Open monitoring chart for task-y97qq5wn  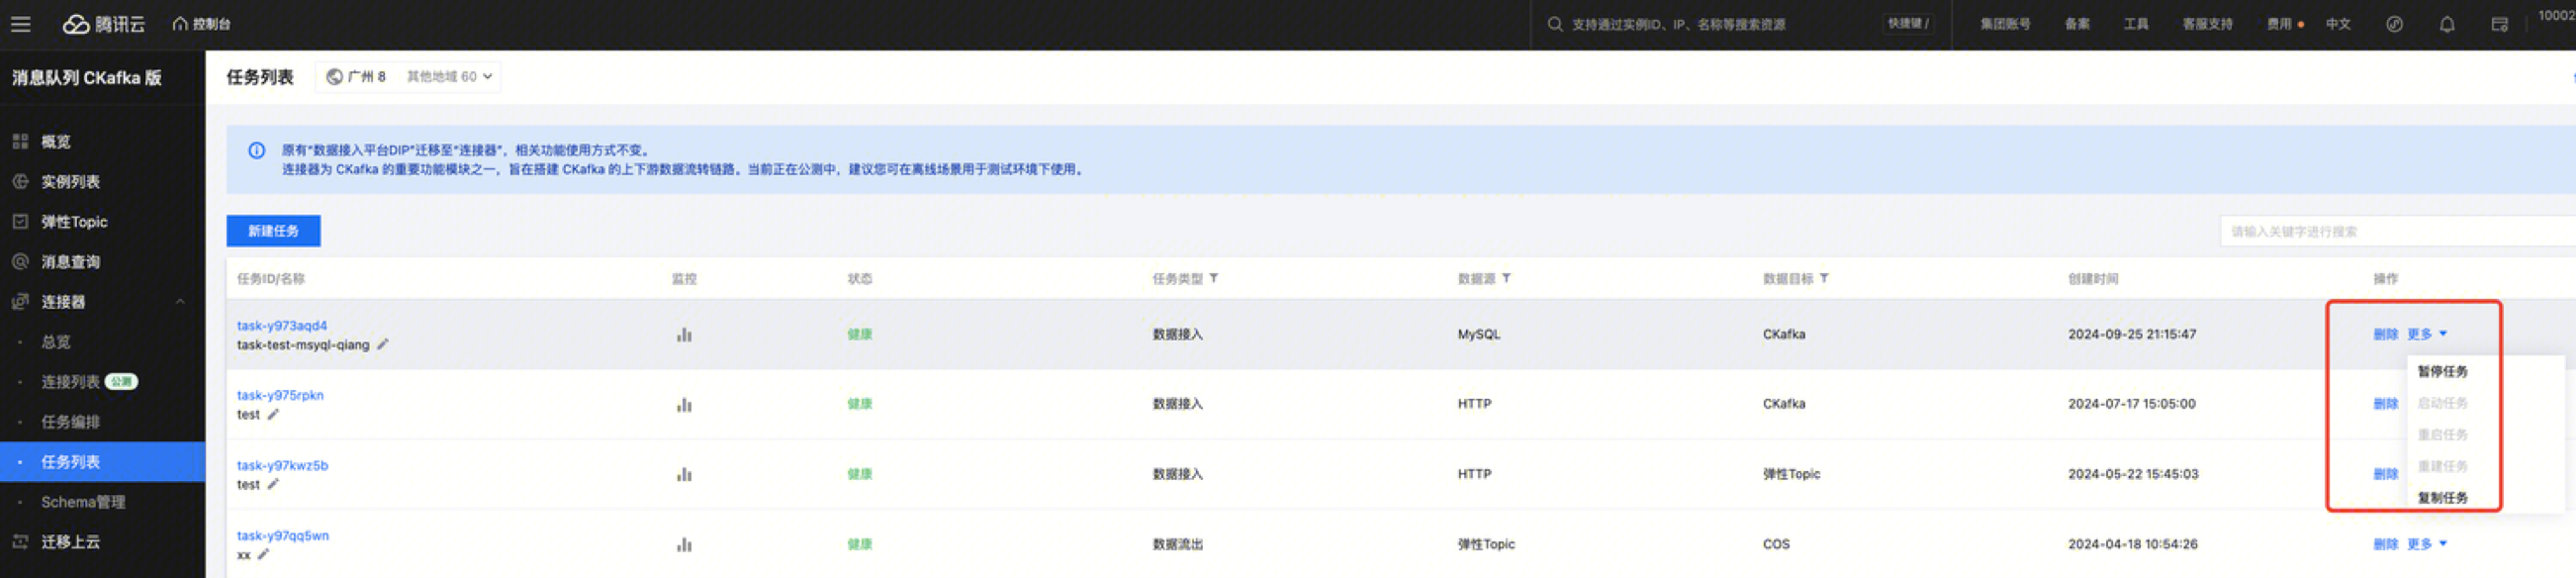[684, 545]
